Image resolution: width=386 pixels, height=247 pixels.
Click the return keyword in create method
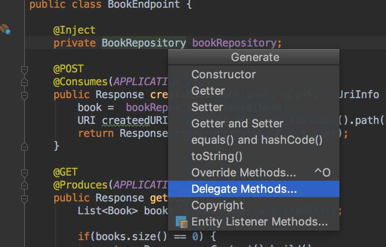(x=96, y=133)
